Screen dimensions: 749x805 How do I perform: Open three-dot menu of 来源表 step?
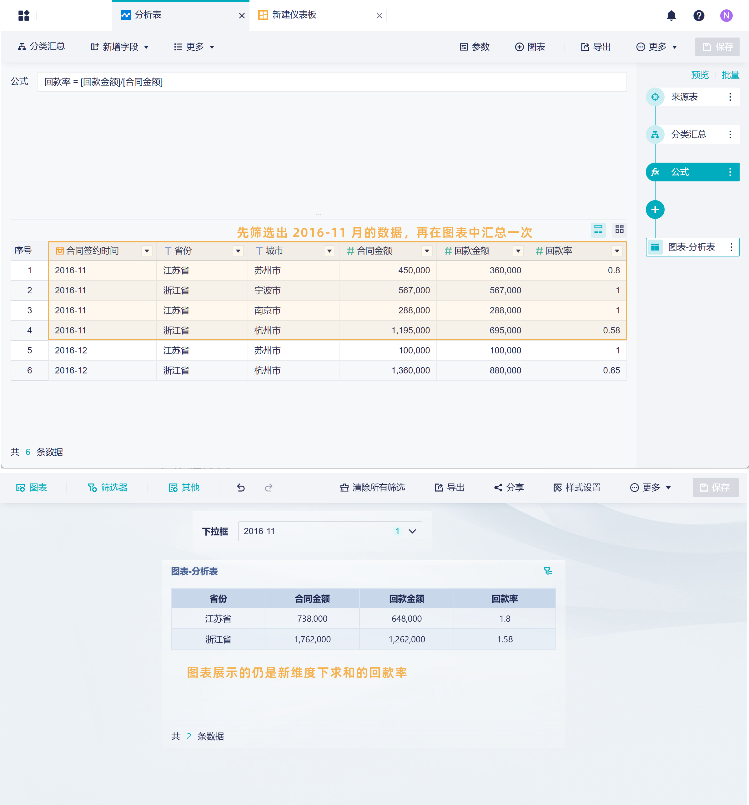tap(730, 97)
